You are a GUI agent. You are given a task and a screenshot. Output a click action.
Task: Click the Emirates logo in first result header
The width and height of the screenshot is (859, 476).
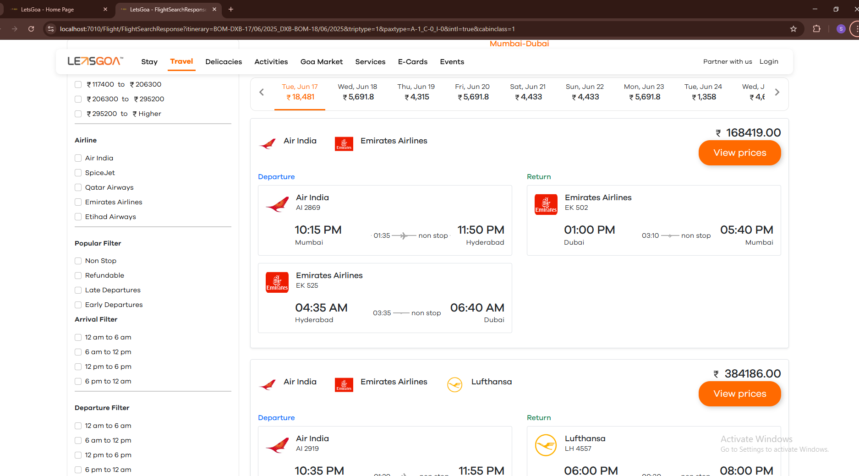344,144
